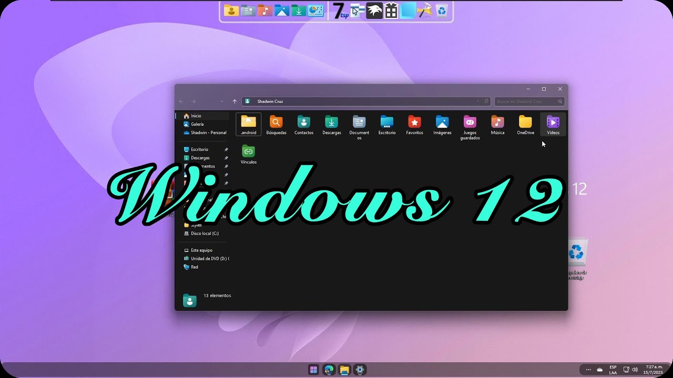The width and height of the screenshot is (673, 378).
Task: Expand the address bar history chevron
Action: pyautogui.click(x=478, y=101)
